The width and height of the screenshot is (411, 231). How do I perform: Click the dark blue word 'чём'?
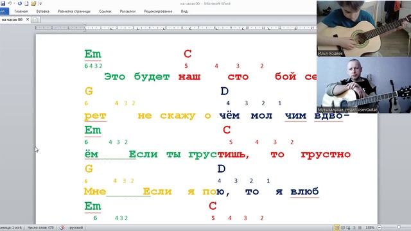click(x=229, y=116)
